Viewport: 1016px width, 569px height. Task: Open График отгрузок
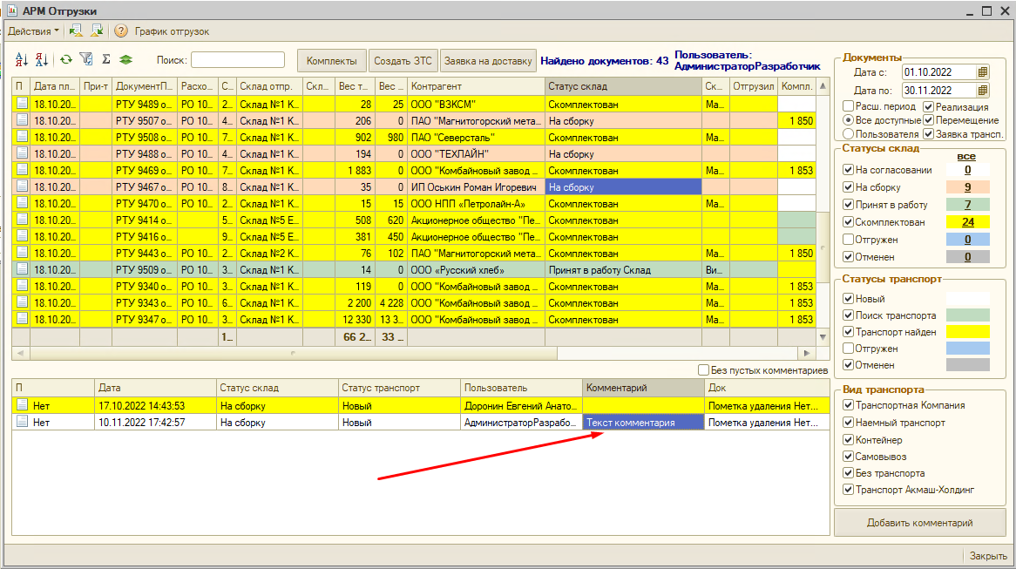point(172,31)
